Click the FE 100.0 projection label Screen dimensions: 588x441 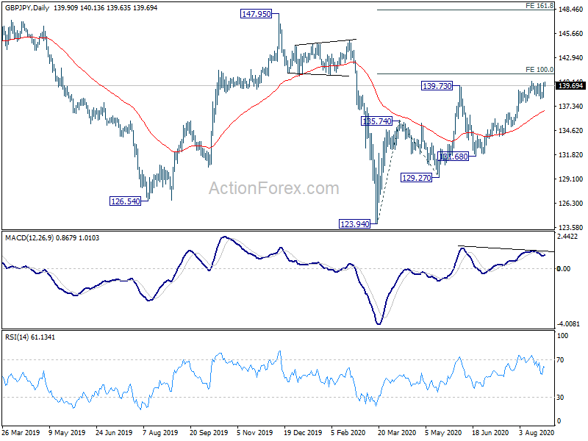539,69
